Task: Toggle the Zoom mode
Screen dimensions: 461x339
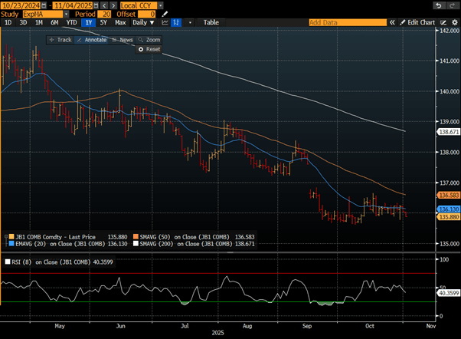Action: (x=150, y=39)
